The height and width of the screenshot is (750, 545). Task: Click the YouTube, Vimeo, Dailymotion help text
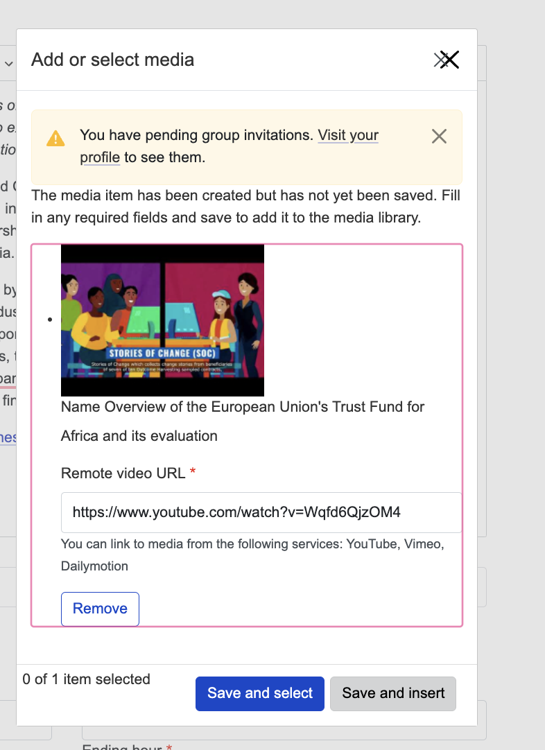click(252, 555)
